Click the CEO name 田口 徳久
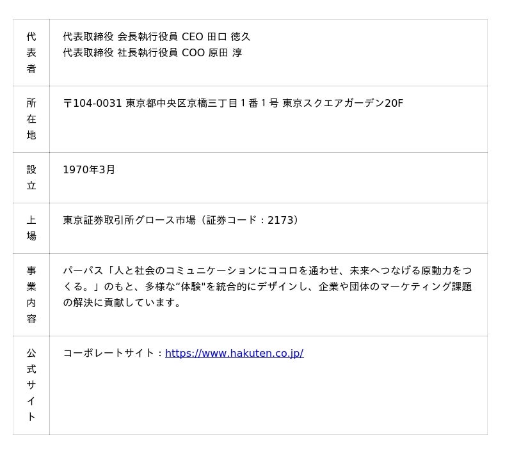Viewport: 512px width, 454px height. point(228,36)
